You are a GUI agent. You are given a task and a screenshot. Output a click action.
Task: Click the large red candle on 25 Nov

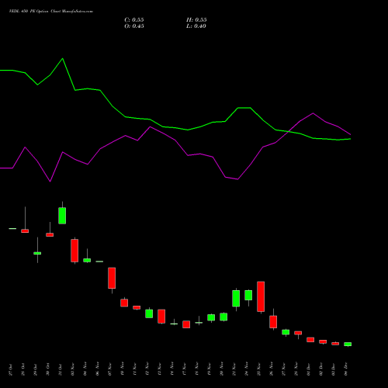tap(261, 296)
